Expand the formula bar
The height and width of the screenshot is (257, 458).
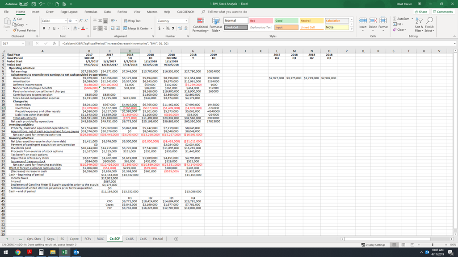[455, 43]
